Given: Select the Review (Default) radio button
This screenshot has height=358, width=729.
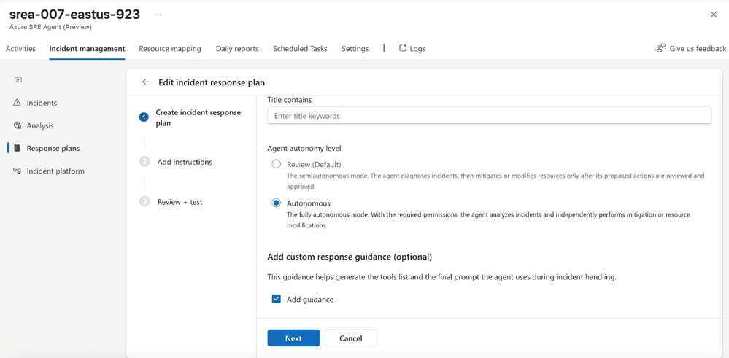Looking at the screenshot, I should pos(276,164).
